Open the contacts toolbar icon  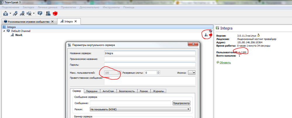[x=48, y=13]
